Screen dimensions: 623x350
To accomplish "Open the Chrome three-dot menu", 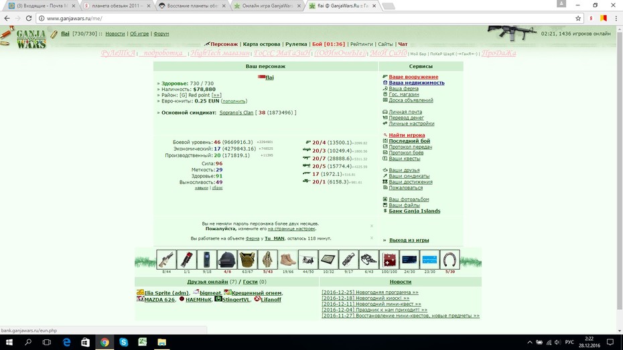I will (x=616, y=18).
